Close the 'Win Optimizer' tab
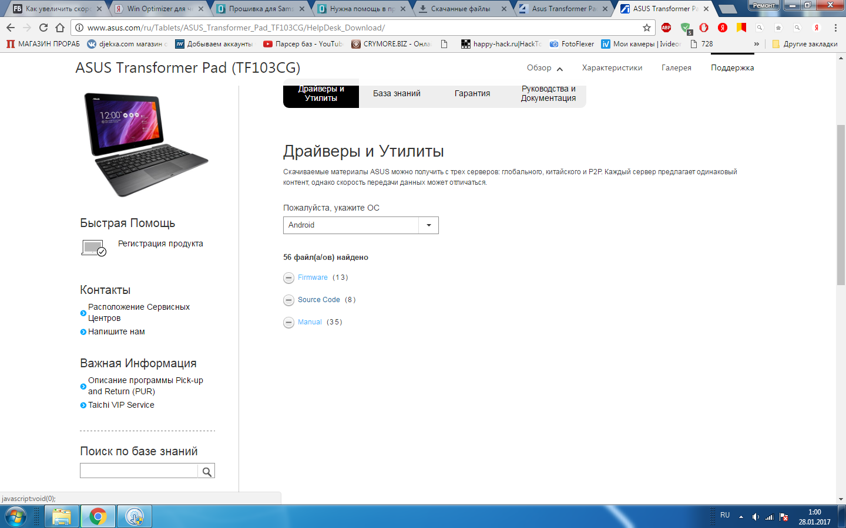The width and height of the screenshot is (846, 528). 201,9
